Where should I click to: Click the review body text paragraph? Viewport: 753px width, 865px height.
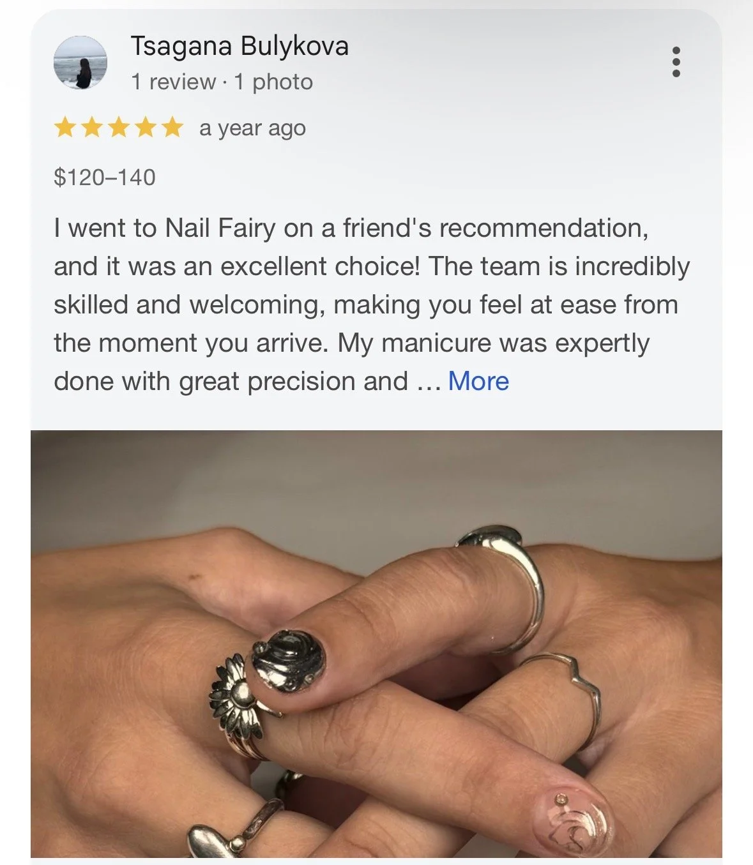click(372, 305)
